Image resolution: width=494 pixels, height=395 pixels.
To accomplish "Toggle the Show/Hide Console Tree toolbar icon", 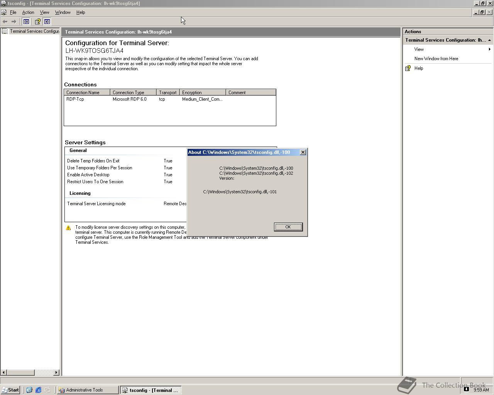I will (26, 22).
